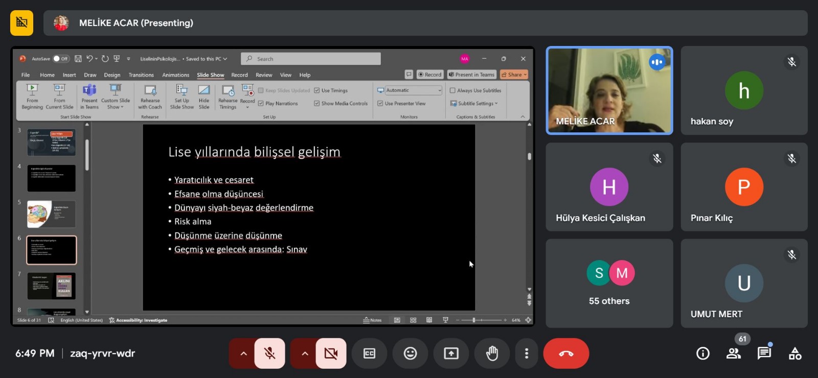818x378 pixels.
Task: Select slide 7 thumbnail in slide panel
Action: [x=51, y=286]
